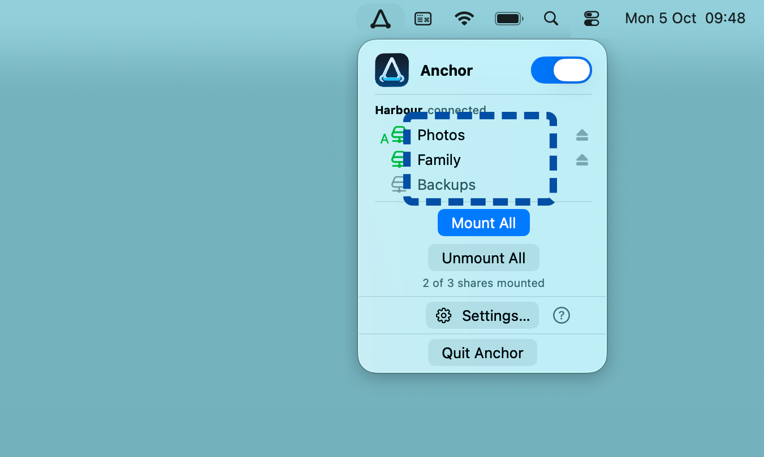Select the unmounted Backups share name
This screenshot has height=457, width=764.
(x=446, y=185)
